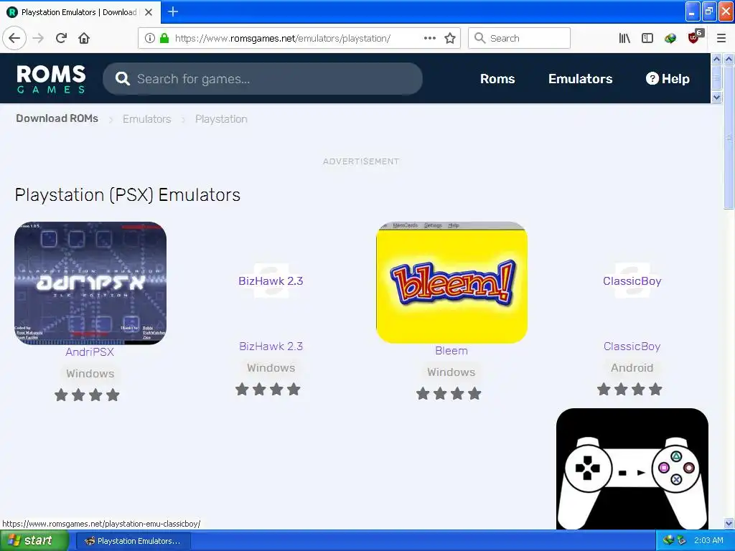Screen dimensions: 735x551
Task: Open the lower BizHawk 2.3 title link
Action: [x=271, y=347]
